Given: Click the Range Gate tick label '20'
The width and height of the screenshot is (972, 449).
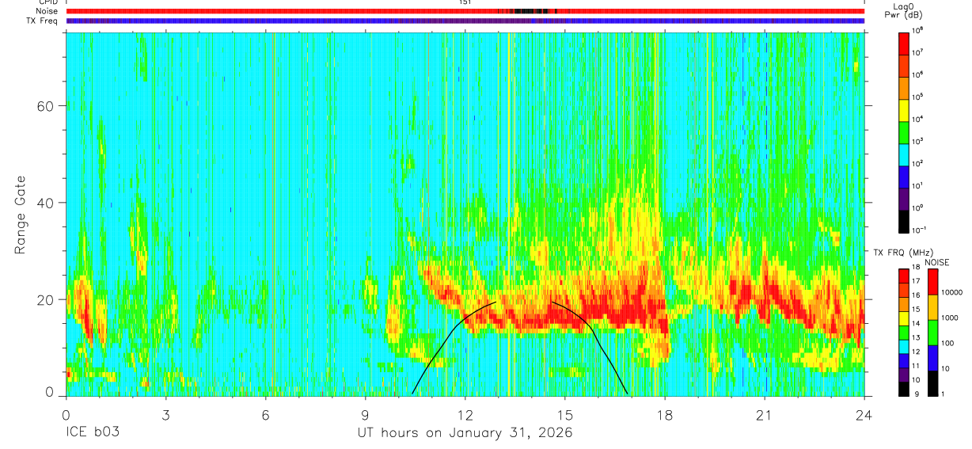Looking at the screenshot, I should coord(46,299).
